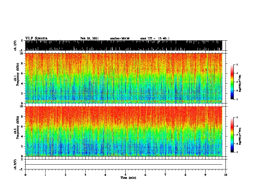
Task: Click the time axis tick label "7"
Action: tap(165, 175)
